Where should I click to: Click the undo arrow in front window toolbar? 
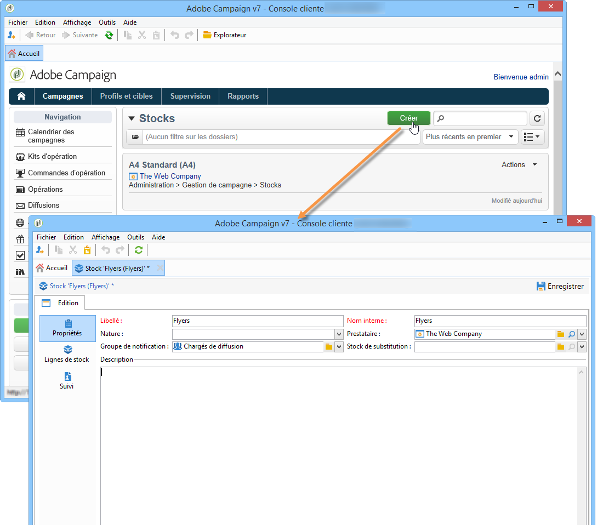(105, 250)
